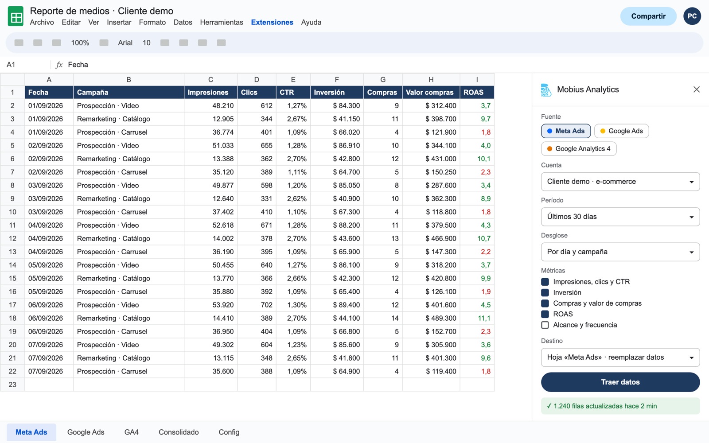This screenshot has height=443, width=709.
Task: Close the Mobius Analytics side panel
Action: point(697,89)
